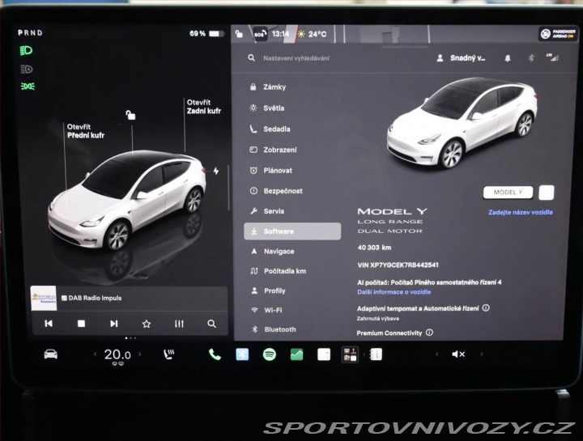Open the energy graph app
Image resolution: width=583 pixels, height=441 pixels.
click(296, 354)
